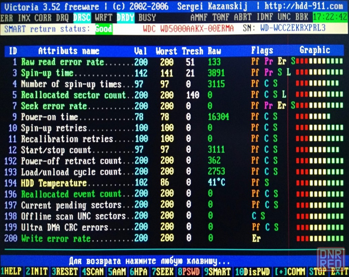
Task: Click the highlighted DRDY status indicator
Action: click(x=125, y=17)
